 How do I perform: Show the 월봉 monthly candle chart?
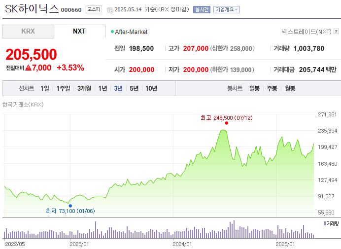coord(290,88)
